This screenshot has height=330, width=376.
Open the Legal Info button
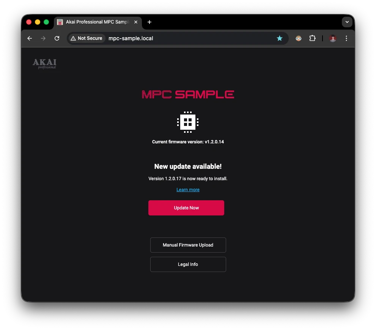[188, 264]
